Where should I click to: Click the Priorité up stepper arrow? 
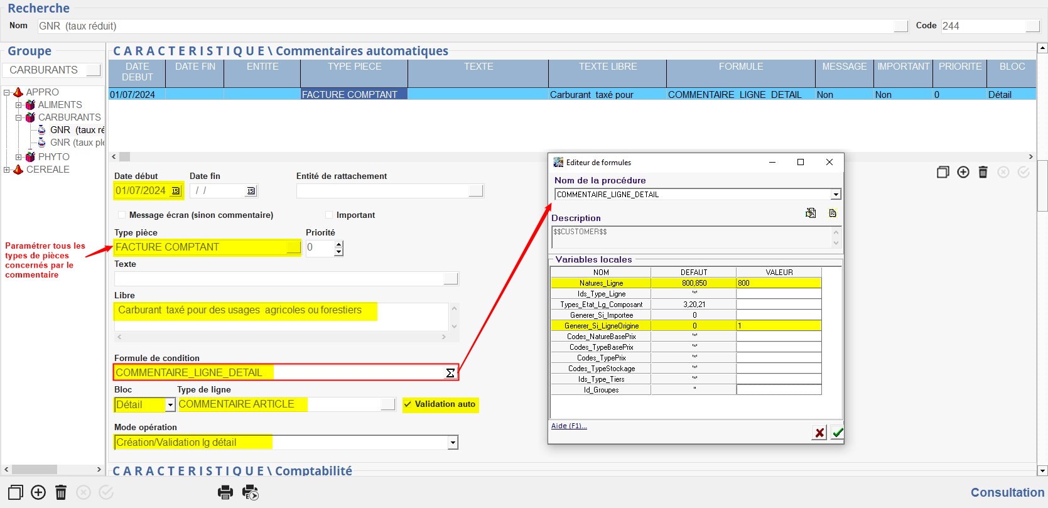(339, 244)
